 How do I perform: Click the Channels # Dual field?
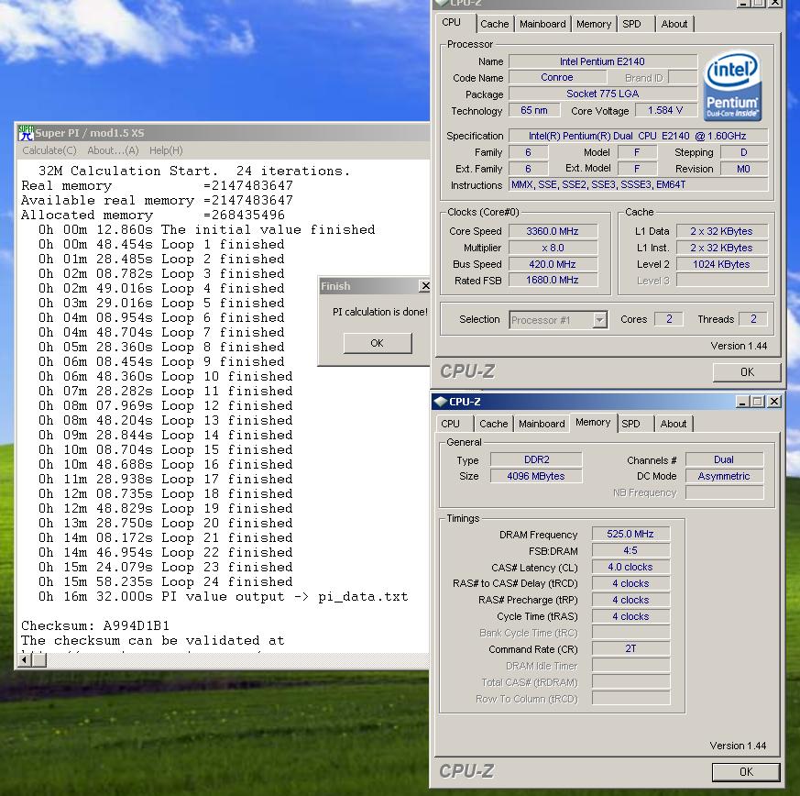pos(724,459)
